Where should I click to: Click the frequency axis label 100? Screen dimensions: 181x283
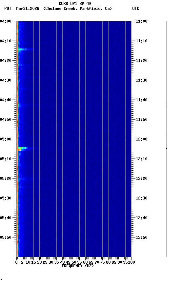(132, 262)
